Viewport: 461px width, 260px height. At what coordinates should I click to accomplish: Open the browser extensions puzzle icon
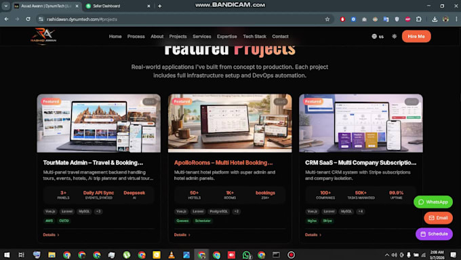click(x=419, y=19)
